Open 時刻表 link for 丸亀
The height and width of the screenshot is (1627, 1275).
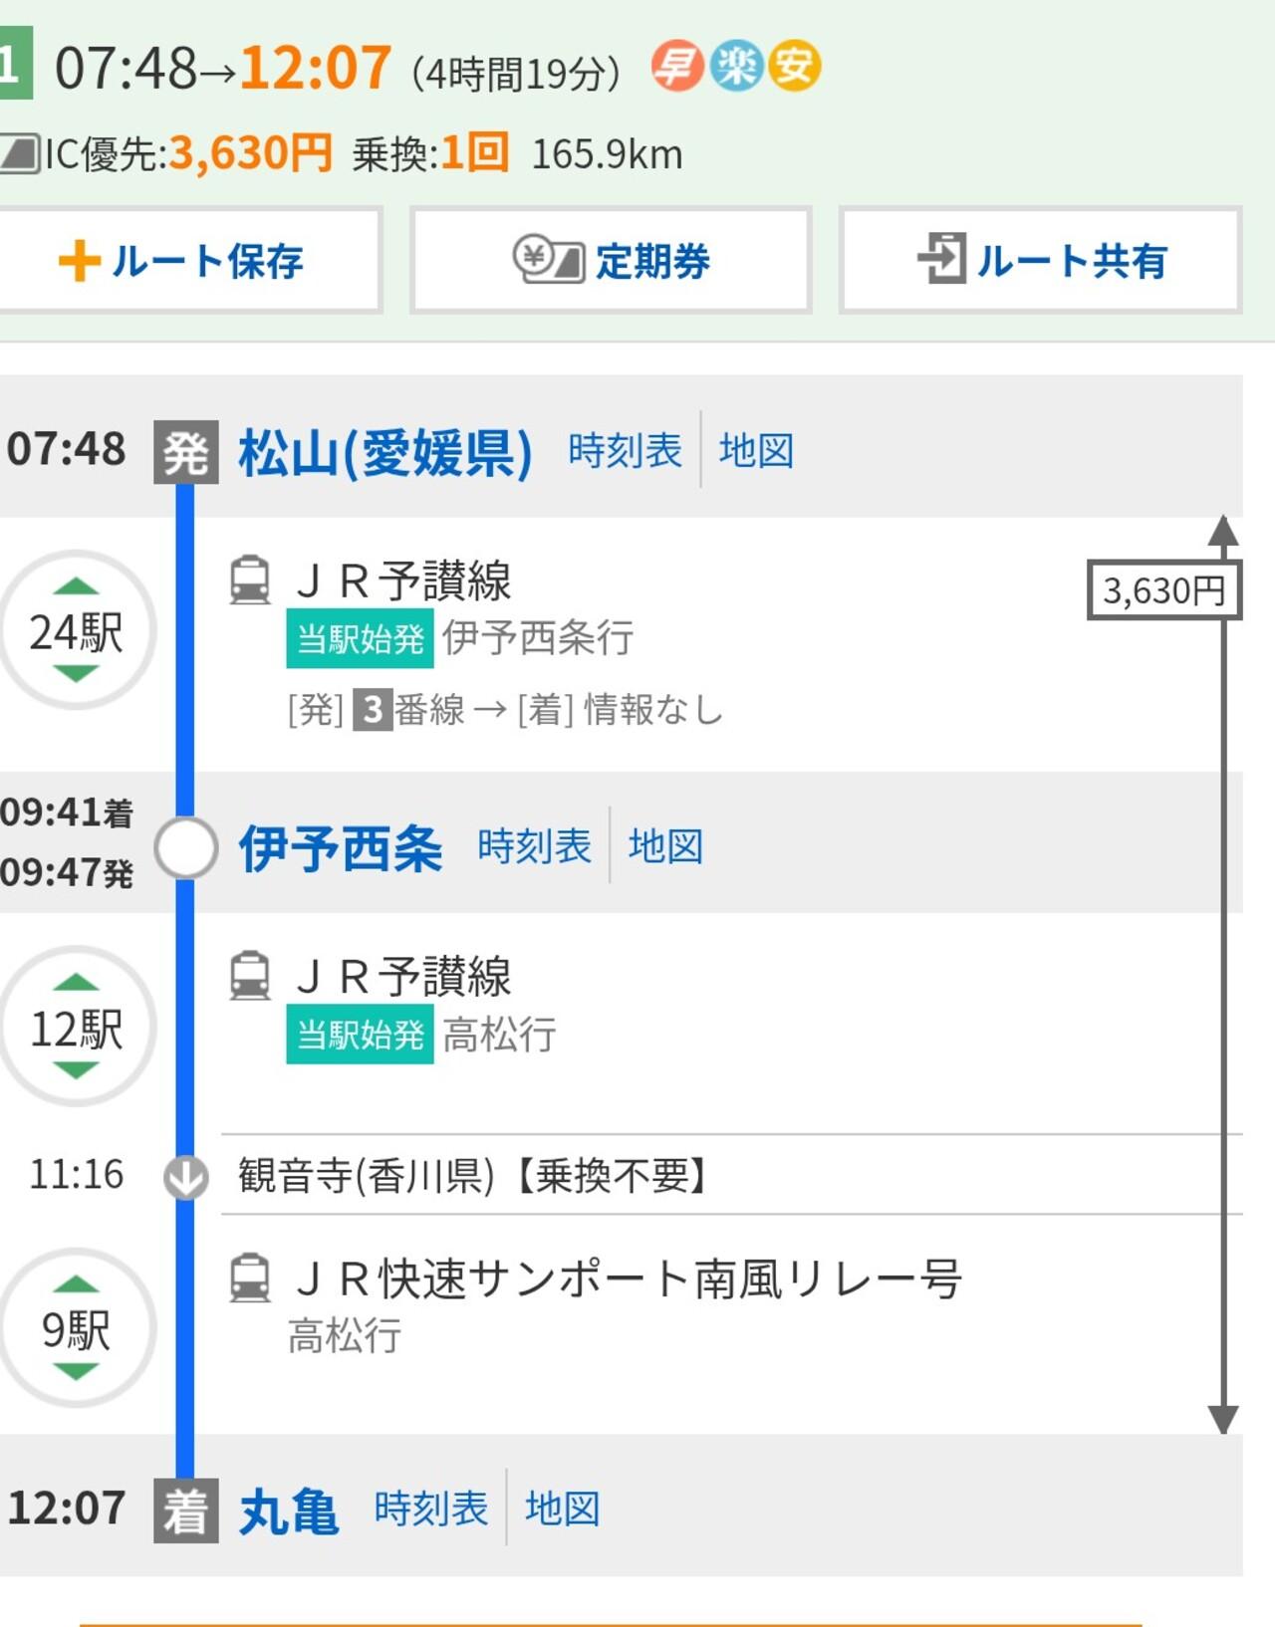(430, 1509)
